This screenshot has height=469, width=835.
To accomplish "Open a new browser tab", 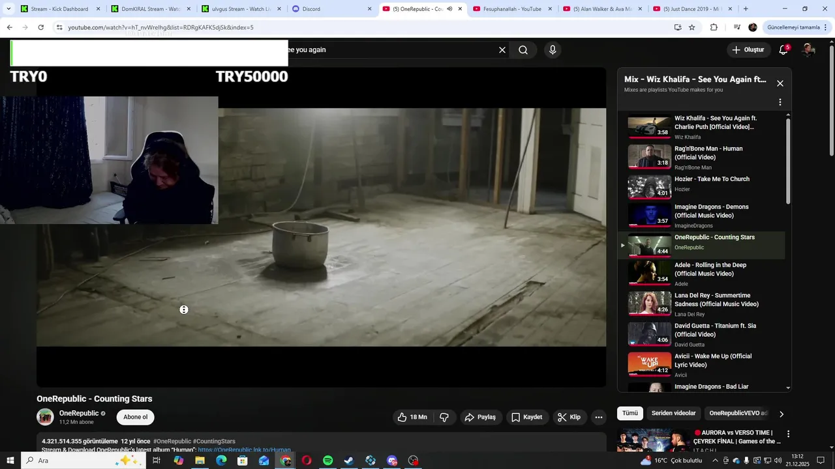I will [746, 9].
